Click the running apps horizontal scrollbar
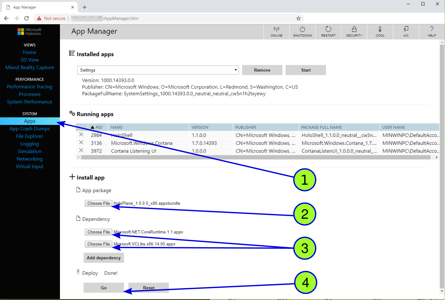The width and height of the screenshot is (445, 300). click(256, 157)
